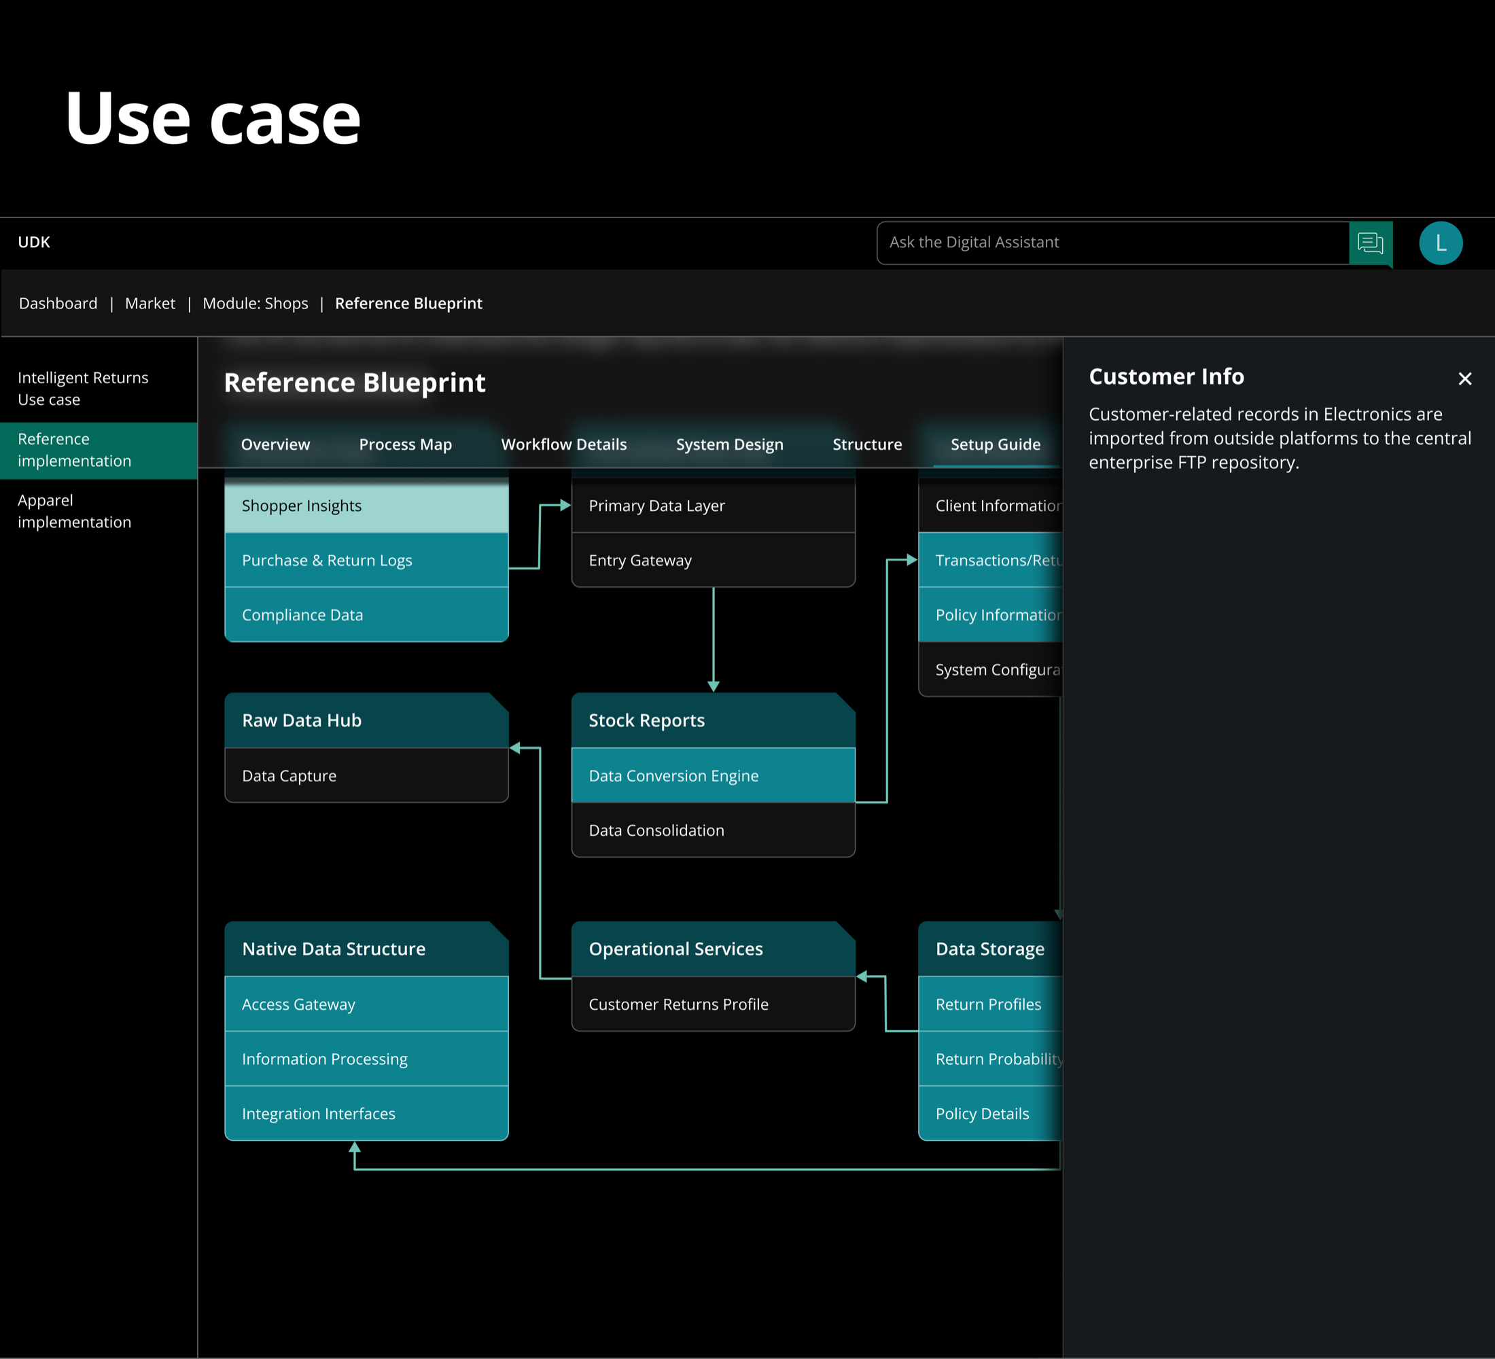Select the Transactions/Returns item
Image resolution: width=1495 pixels, height=1359 pixels.
coord(991,561)
